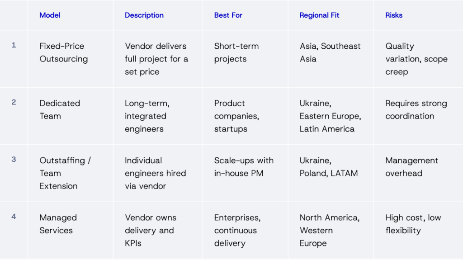463x260 pixels.
Task: Click the High cost, low flexibility cell
Action: (413, 224)
